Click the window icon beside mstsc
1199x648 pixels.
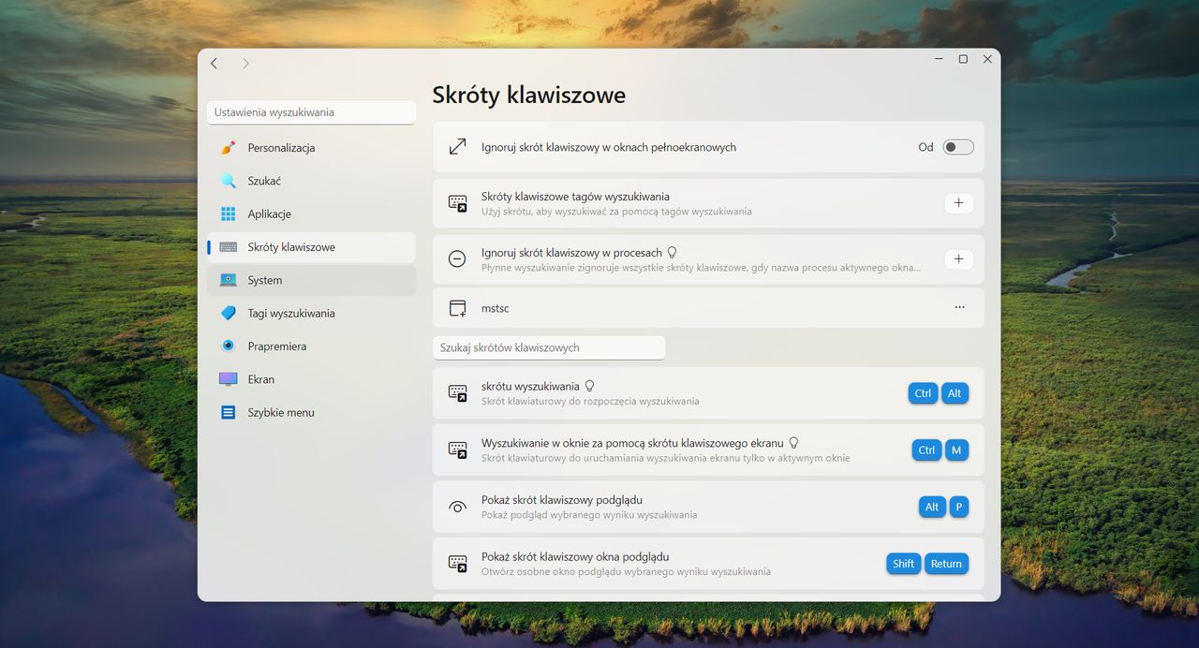coord(457,308)
